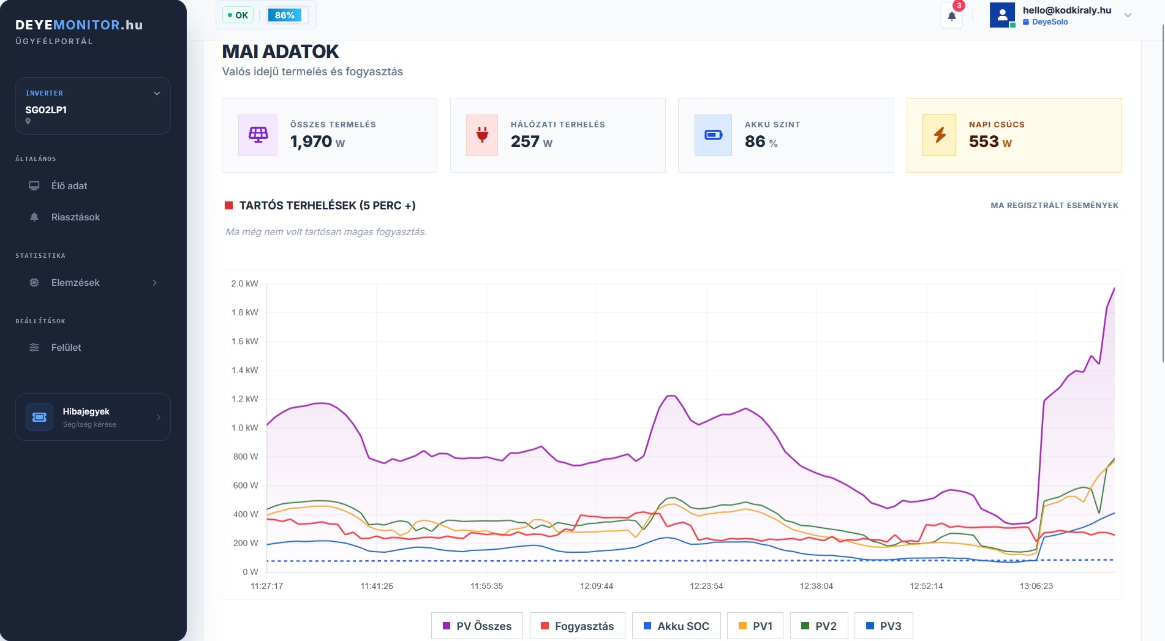This screenshot has height=641, width=1165.
Task: Toggle PV Összes series in chart legend
Action: coord(477,626)
